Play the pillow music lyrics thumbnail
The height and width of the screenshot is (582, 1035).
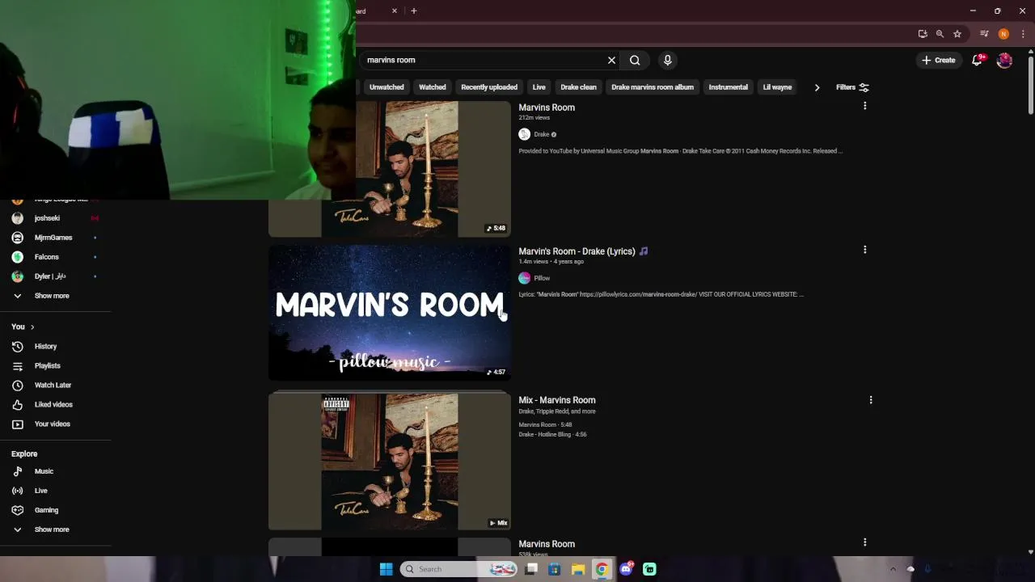pos(390,313)
